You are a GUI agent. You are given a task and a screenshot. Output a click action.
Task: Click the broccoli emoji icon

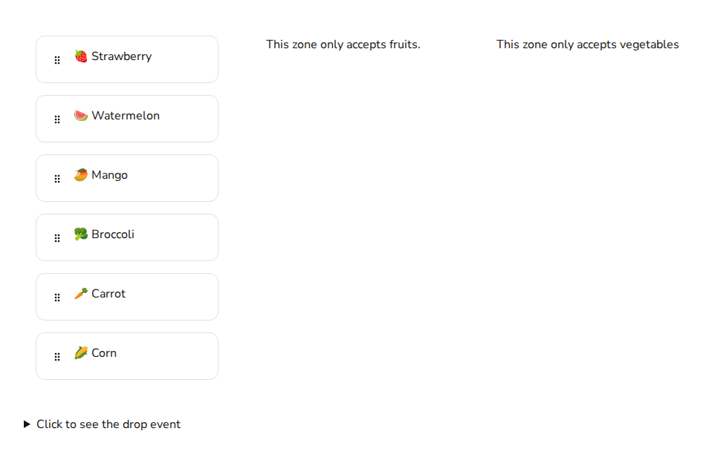pos(81,234)
